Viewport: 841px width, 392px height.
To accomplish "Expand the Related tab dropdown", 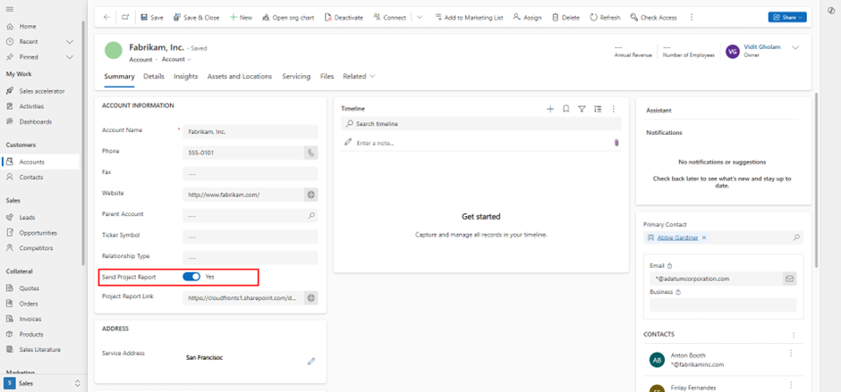I will coord(359,77).
